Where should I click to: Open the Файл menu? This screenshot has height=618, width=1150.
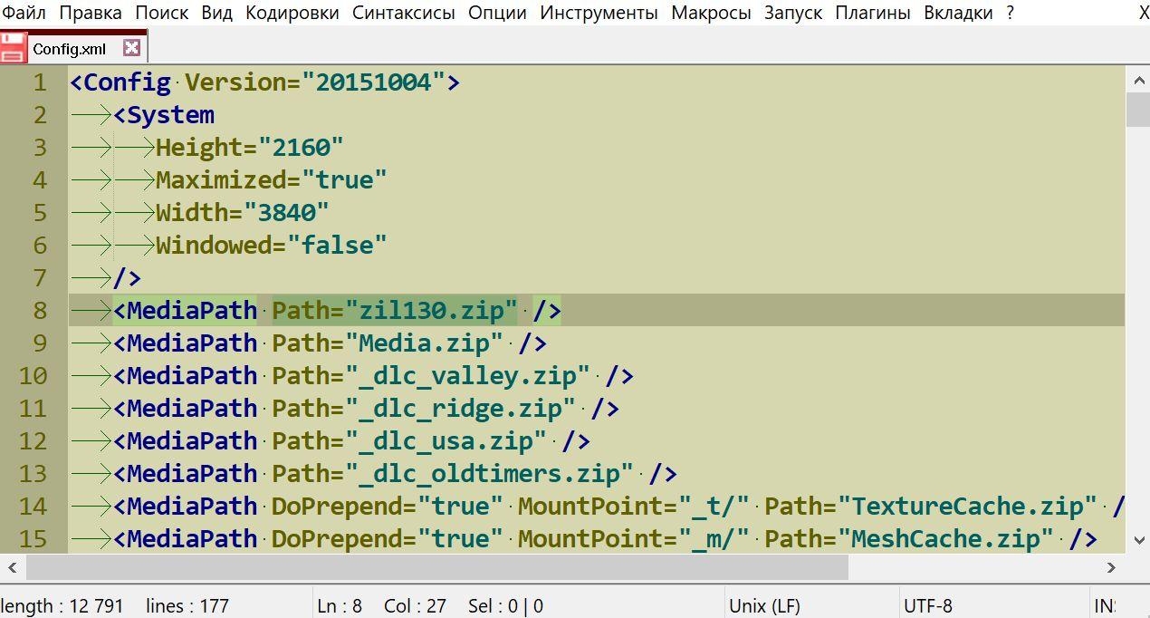tap(24, 13)
